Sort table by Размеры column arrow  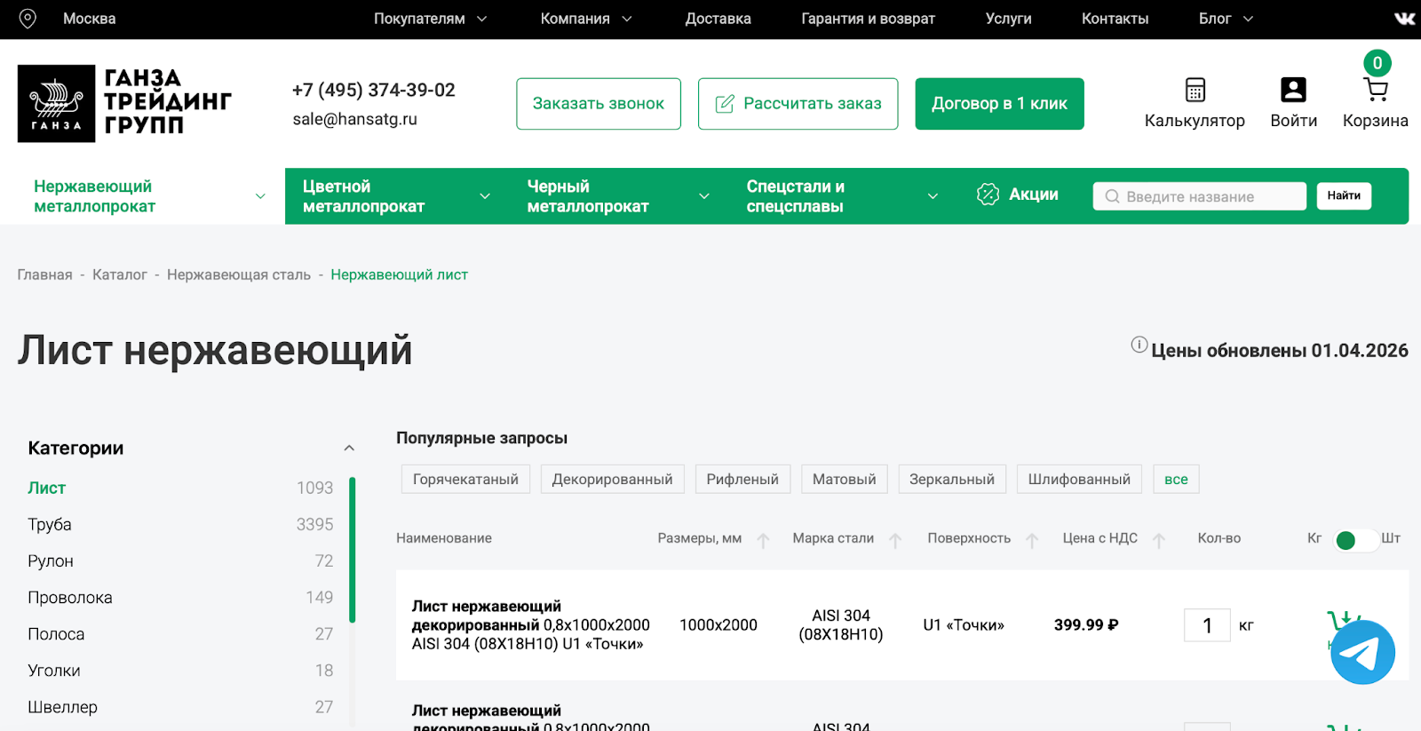[763, 540]
